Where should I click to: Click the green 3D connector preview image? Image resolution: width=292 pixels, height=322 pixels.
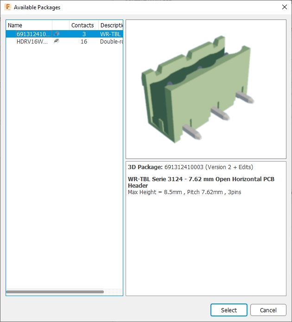coord(197,89)
